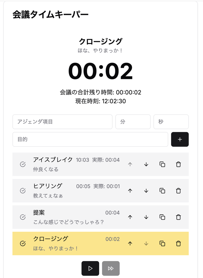Duplicate the ヒアリング agenda item
The height and width of the screenshot is (278, 203).
click(162, 191)
